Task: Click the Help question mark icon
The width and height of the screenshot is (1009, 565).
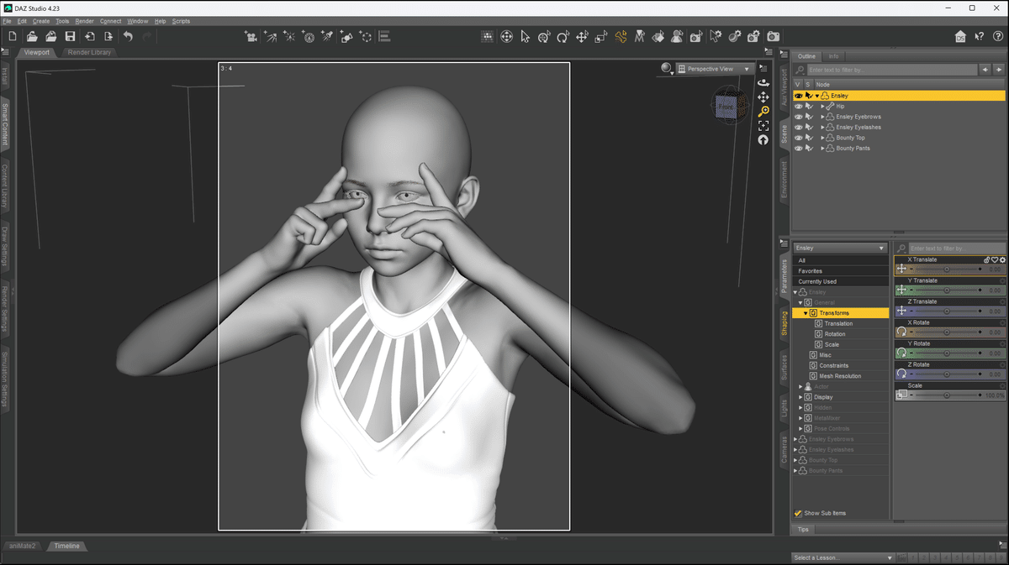Action: [998, 36]
